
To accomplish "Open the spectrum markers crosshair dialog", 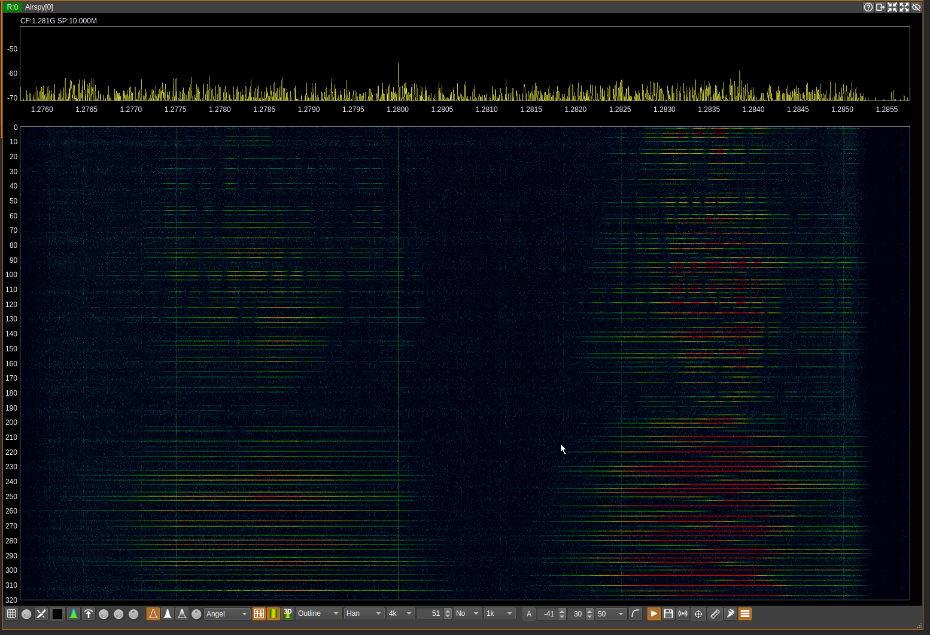I will pos(698,614).
